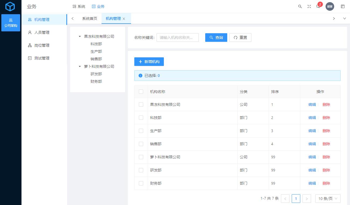Click the layout panel icon in top-right corner
350x205 pixels.
(x=343, y=6)
